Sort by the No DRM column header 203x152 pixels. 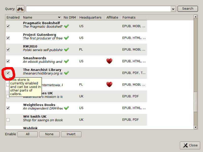click(70, 17)
